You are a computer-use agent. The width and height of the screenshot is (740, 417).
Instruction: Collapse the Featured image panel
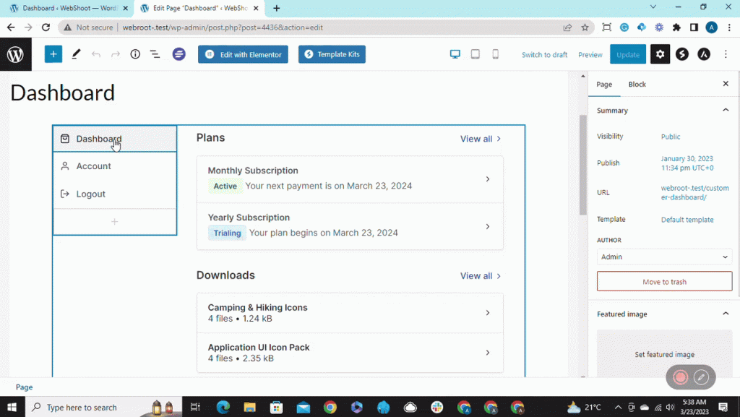click(726, 314)
